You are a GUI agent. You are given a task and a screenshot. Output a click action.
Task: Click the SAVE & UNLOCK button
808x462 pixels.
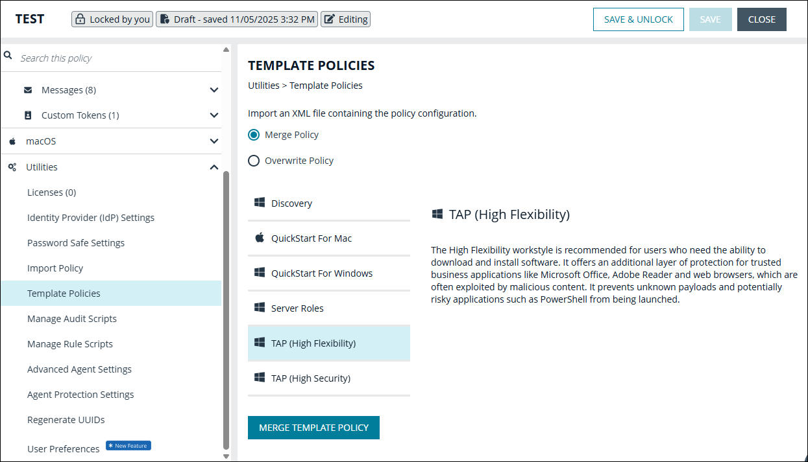coord(638,19)
